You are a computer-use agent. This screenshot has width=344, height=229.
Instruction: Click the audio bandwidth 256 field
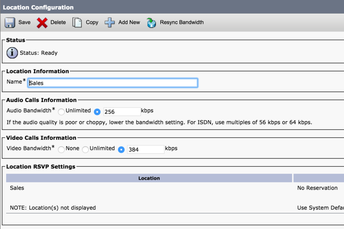coord(122,111)
